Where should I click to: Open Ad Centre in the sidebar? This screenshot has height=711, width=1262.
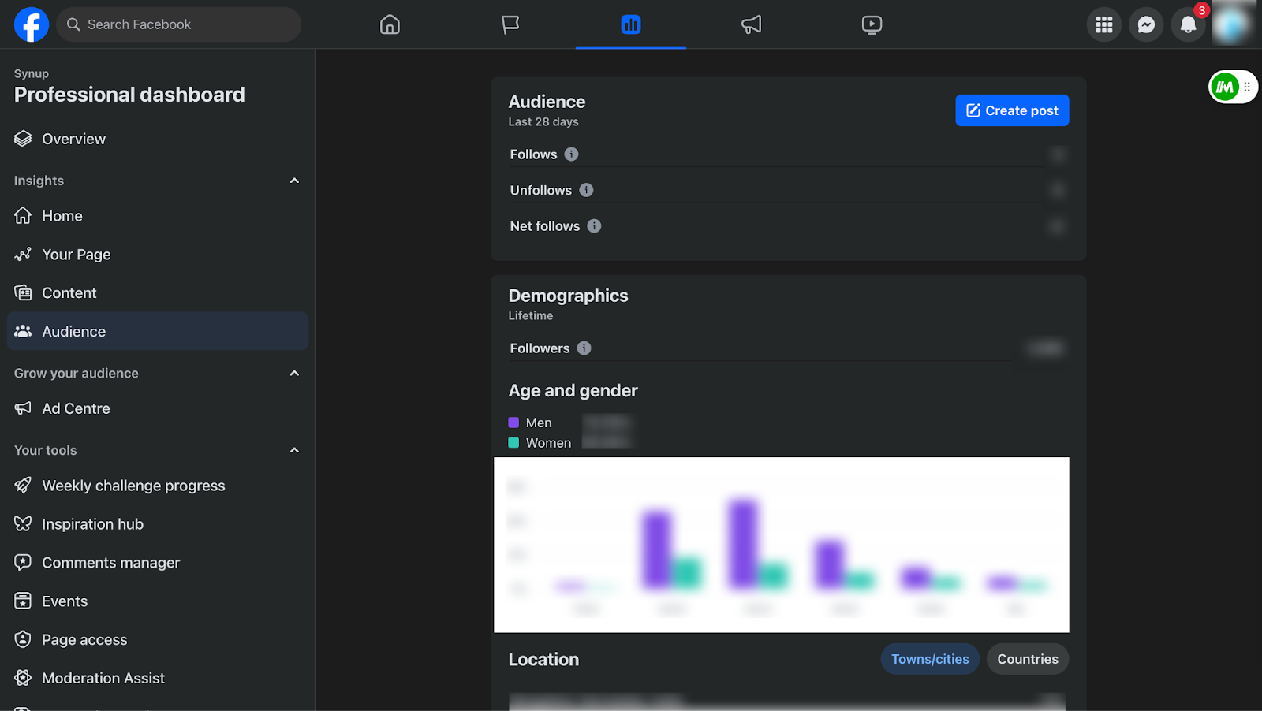coord(158,408)
